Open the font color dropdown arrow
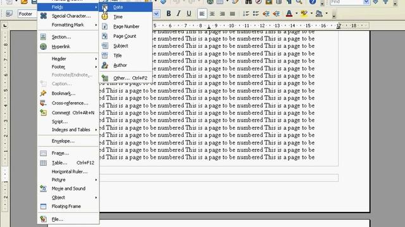The image size is (405, 227). coord(297,14)
